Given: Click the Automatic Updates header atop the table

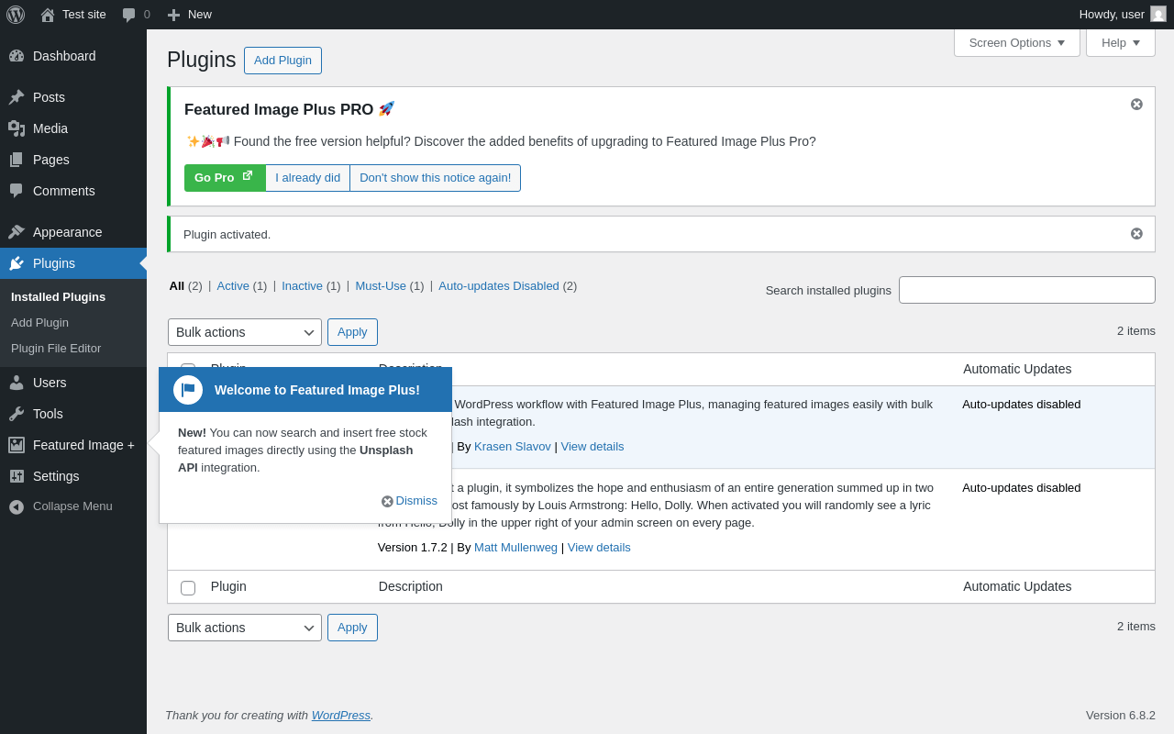Looking at the screenshot, I should click(x=1017, y=369).
